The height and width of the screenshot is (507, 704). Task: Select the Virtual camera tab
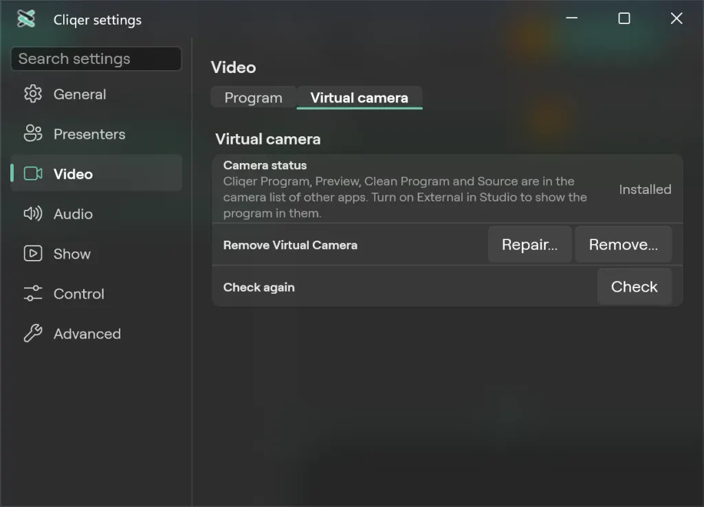(x=359, y=98)
